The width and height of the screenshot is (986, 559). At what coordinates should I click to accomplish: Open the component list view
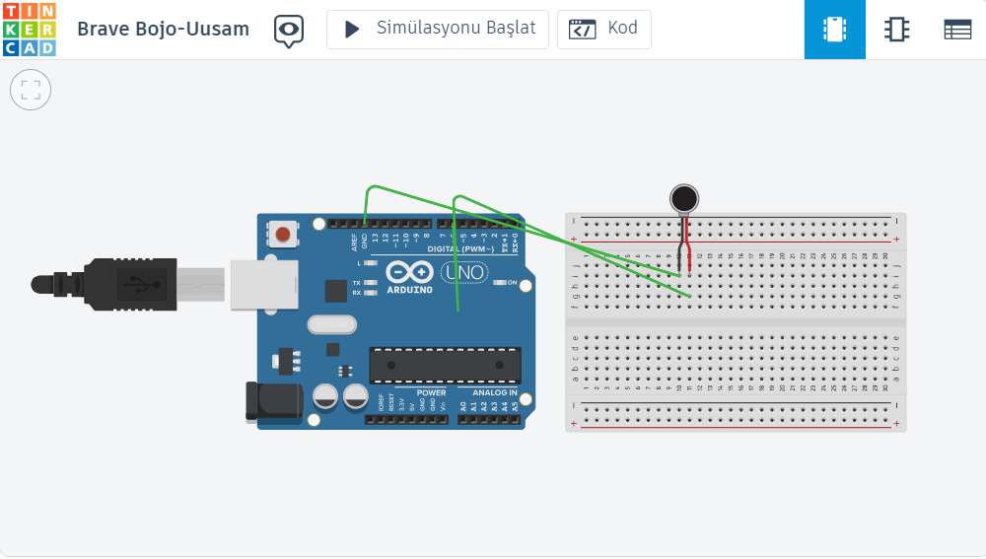(956, 30)
